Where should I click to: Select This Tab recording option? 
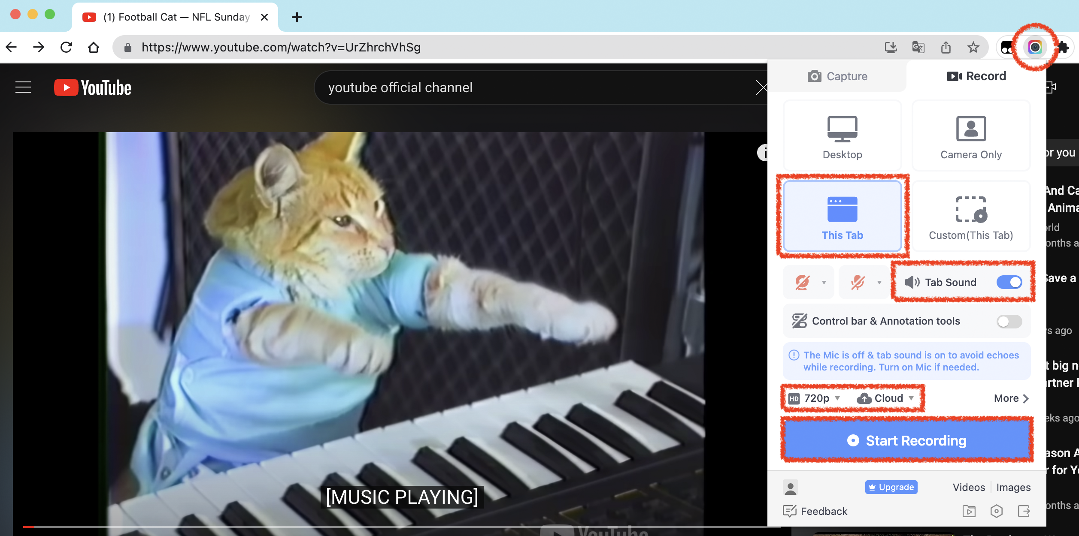842,217
